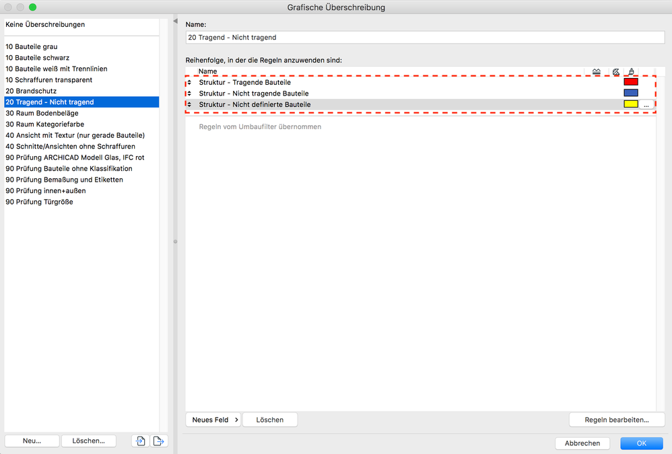672x454 pixels.
Task: Click the Regeln vom Umbaufilter übernommen text
Action: (x=260, y=126)
